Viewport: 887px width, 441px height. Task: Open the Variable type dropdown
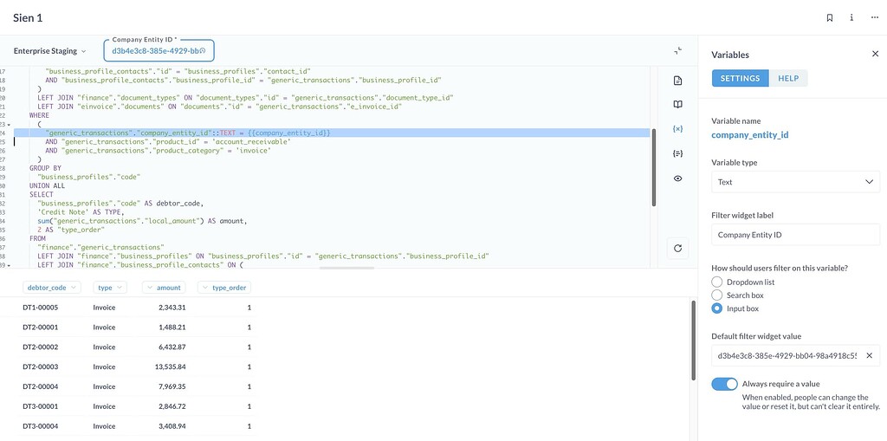click(795, 182)
